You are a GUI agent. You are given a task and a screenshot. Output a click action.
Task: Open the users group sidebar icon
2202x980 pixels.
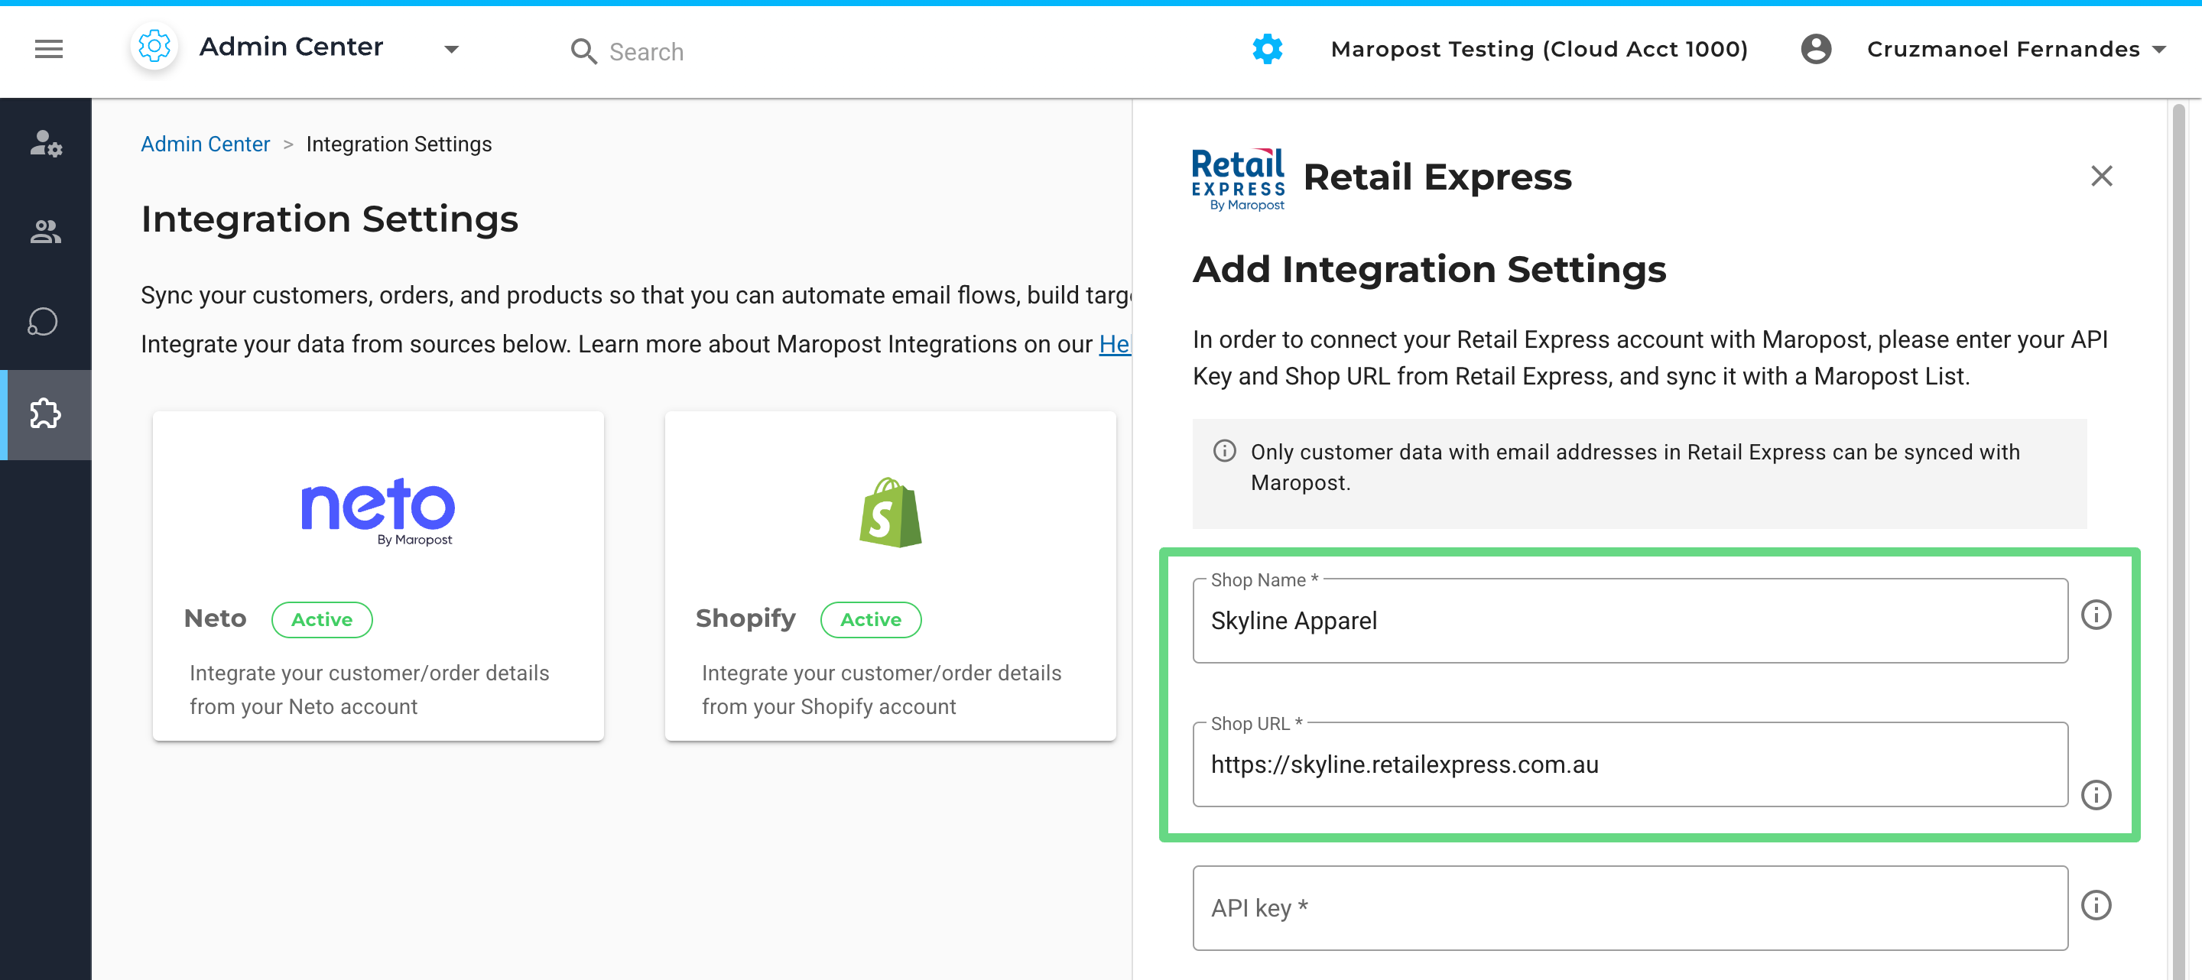pos(46,232)
